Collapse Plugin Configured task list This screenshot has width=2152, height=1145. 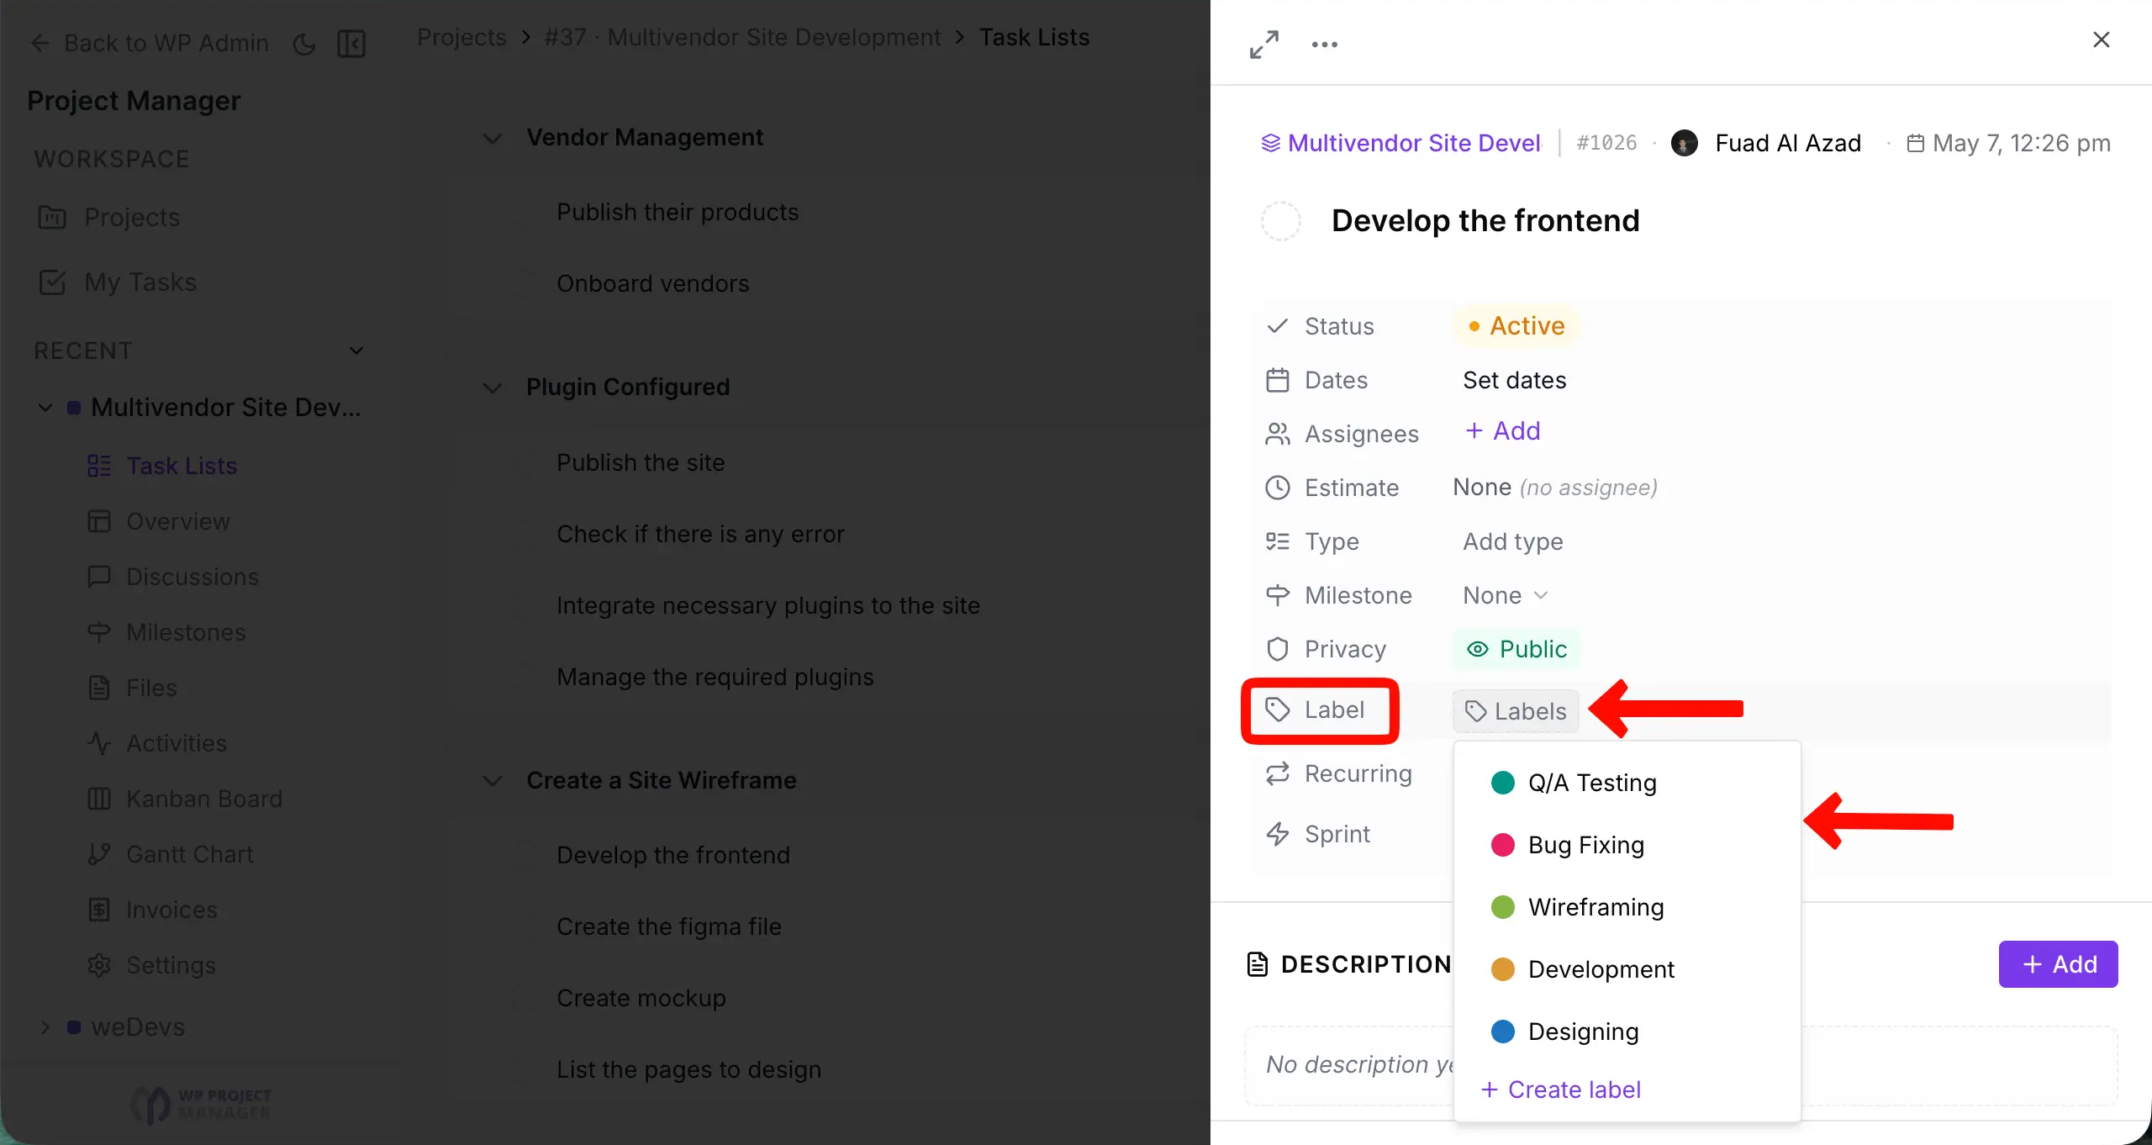[x=493, y=388]
